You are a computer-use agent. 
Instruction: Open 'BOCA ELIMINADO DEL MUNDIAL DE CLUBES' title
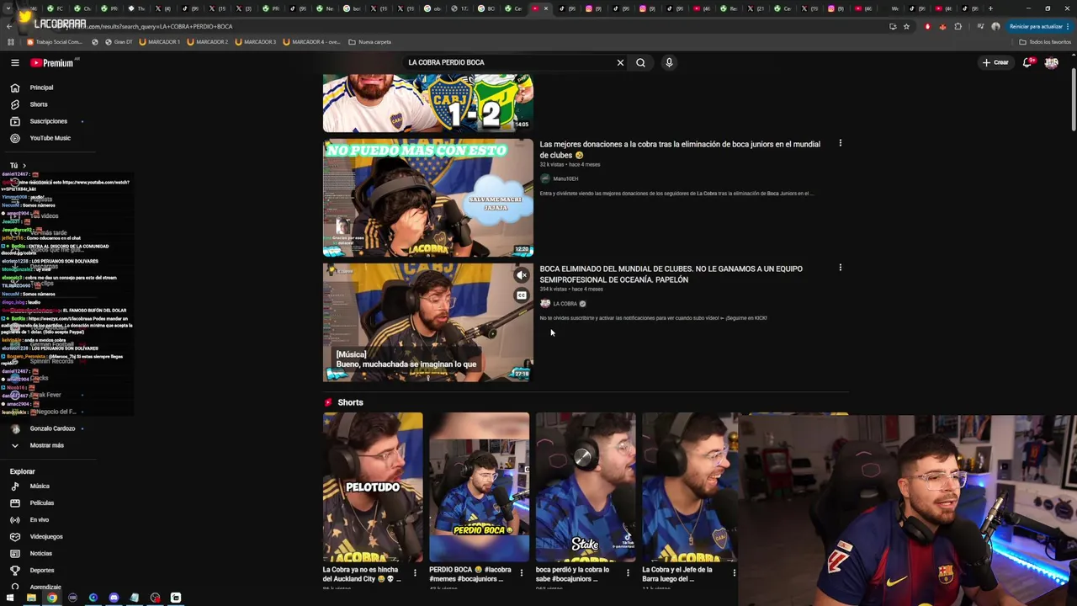[x=671, y=274]
